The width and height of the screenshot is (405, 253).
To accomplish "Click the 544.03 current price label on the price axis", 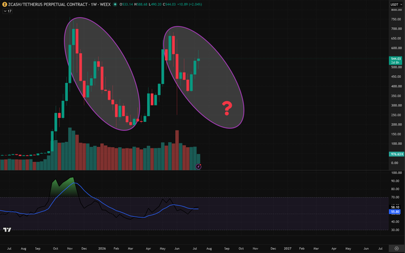I will pos(396,59).
